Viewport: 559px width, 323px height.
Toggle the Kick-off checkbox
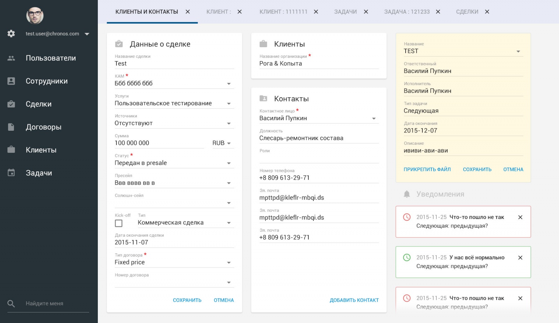point(119,223)
